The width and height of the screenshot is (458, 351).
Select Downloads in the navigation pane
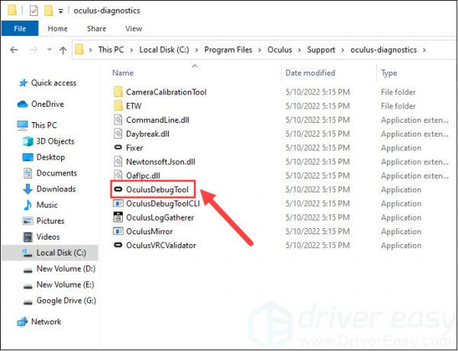point(56,189)
